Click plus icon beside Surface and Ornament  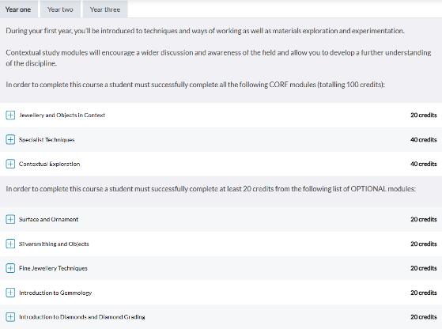click(x=10, y=219)
